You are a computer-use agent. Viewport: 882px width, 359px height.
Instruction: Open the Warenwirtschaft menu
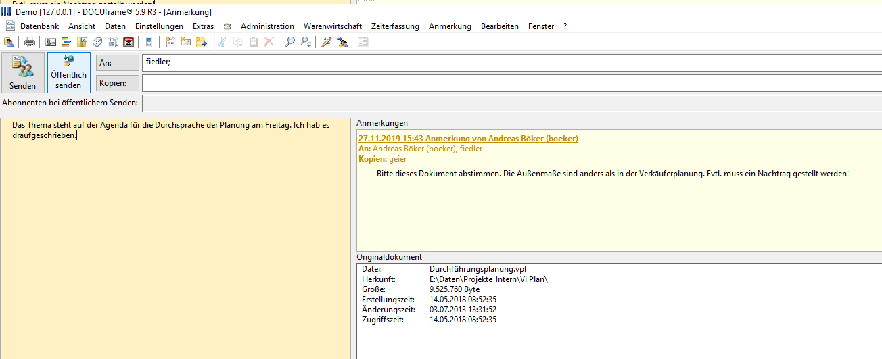333,26
